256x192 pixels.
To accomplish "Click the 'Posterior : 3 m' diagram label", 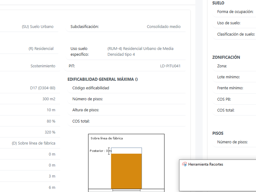I will tap(101, 151).
